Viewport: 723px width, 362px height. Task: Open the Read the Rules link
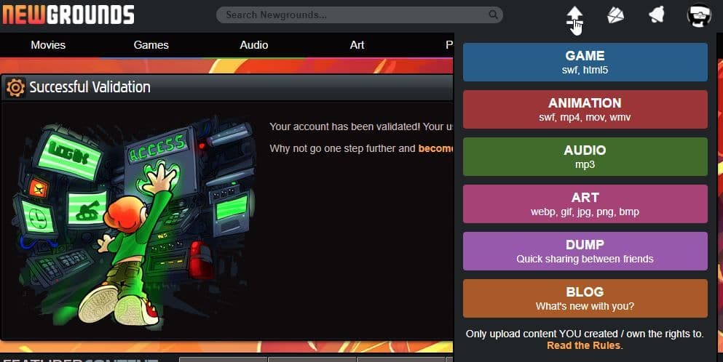pos(585,346)
